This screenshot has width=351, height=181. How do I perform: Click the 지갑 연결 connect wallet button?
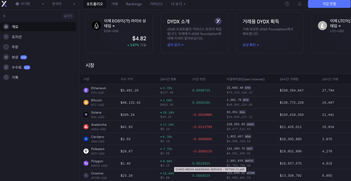pos(330,4)
